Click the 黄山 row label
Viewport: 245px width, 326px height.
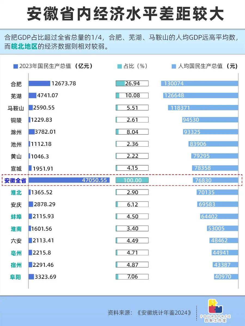point(16,156)
